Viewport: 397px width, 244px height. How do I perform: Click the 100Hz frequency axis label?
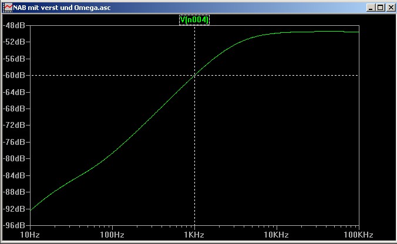click(x=112, y=235)
